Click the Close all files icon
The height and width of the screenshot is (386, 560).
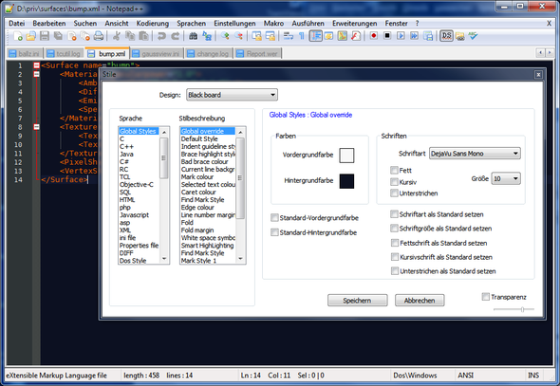[x=85, y=36]
